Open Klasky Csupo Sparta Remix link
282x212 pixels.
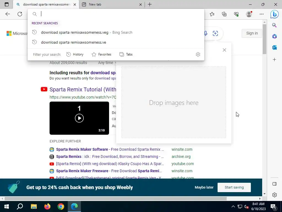pos(110,164)
